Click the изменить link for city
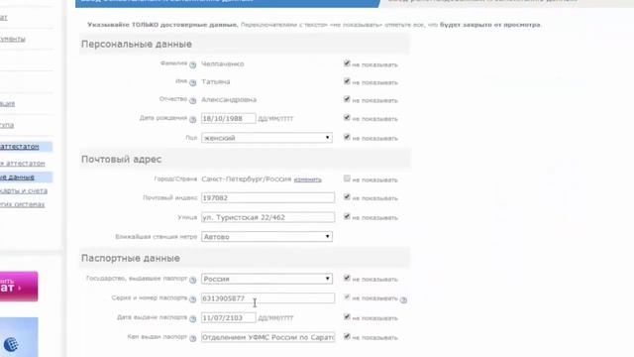The width and height of the screenshot is (634, 357). [308, 179]
